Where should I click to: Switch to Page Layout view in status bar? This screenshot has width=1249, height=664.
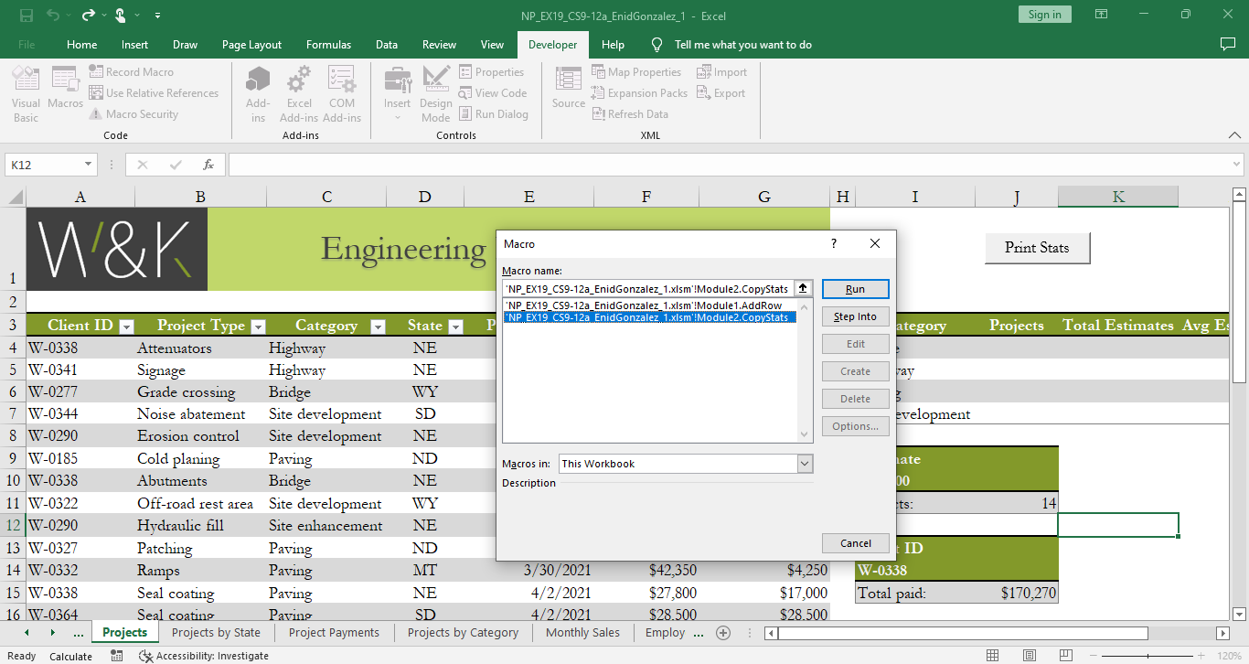[x=1030, y=656]
